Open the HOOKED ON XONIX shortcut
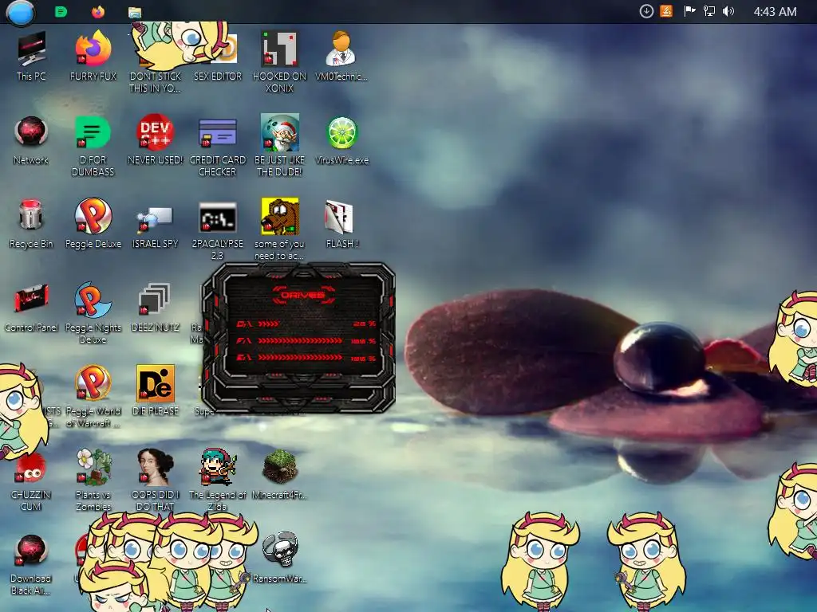The image size is (817, 612). [x=280, y=60]
